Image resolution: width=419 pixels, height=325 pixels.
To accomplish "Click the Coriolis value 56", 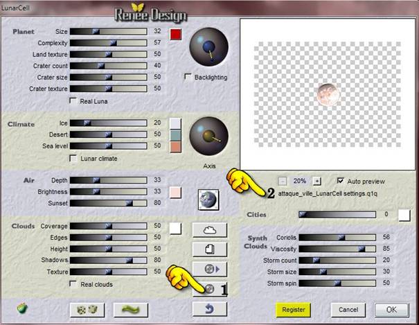I will pos(386,237).
